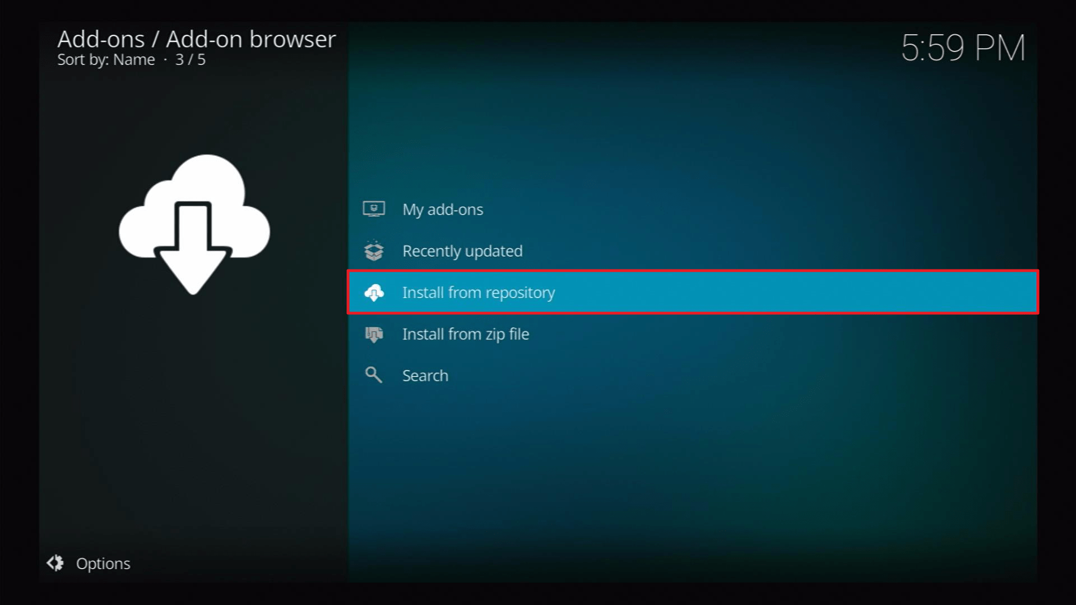Click the magnifying glass Search icon
Viewport: 1076px width, 605px height.
coord(374,375)
